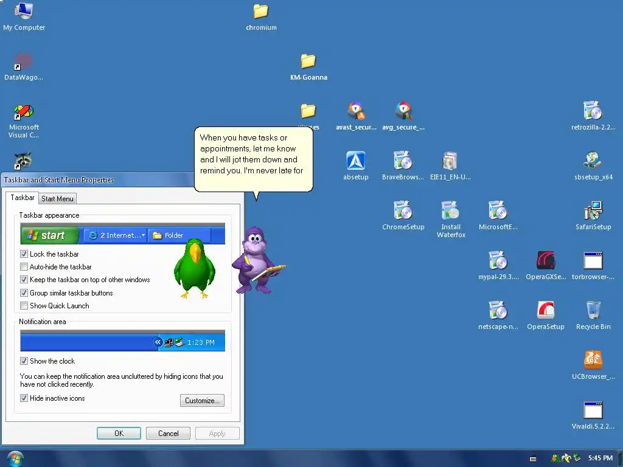Click the banana tray icon
The height and width of the screenshot is (467, 623).
pos(566,458)
